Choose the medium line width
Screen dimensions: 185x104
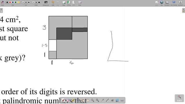tap(26, 2)
